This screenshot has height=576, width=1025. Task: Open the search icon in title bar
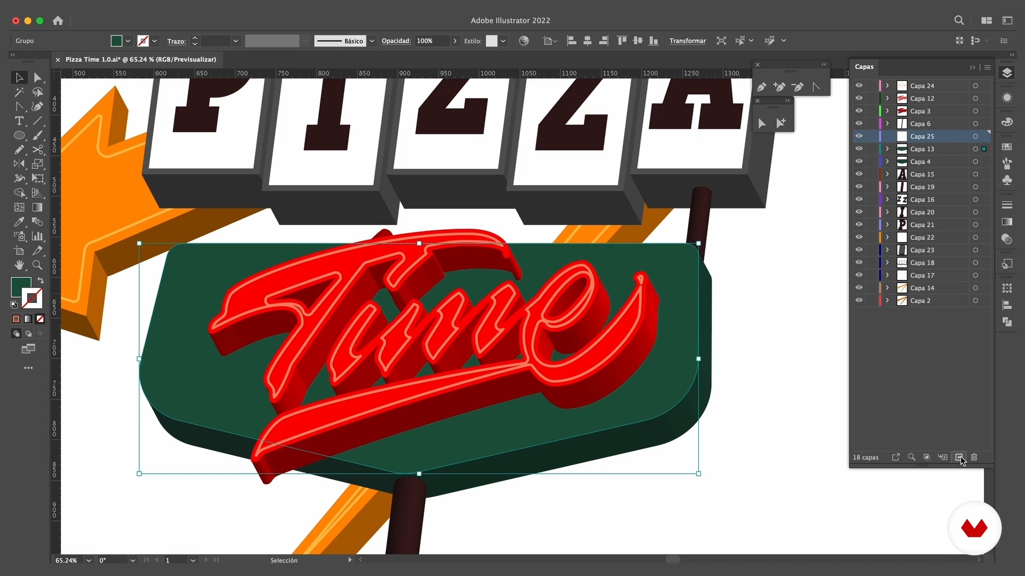click(x=959, y=20)
